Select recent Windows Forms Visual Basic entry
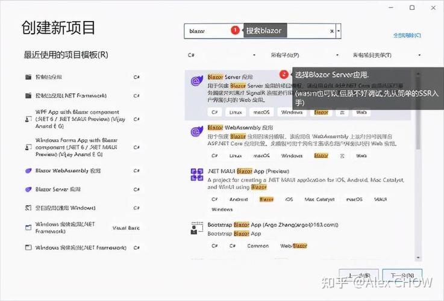444x301 pixels. tap(83, 228)
